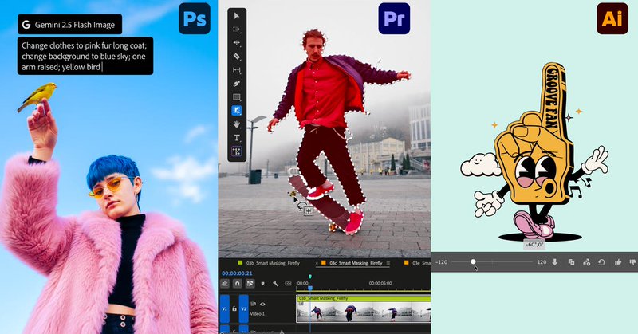Click the prompt text box in Photoshop

[85, 56]
